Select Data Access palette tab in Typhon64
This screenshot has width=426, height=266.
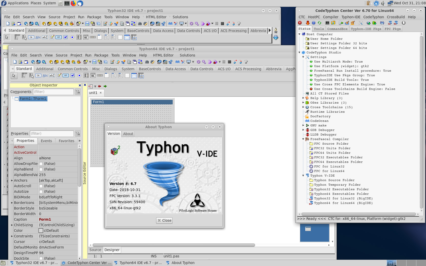176,69
